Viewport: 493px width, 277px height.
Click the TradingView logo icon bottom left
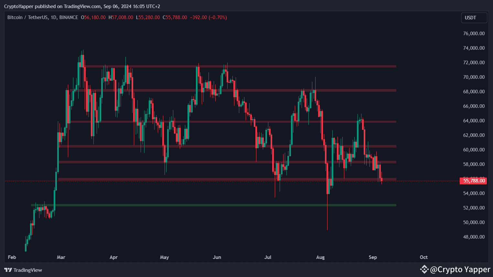tap(8, 270)
